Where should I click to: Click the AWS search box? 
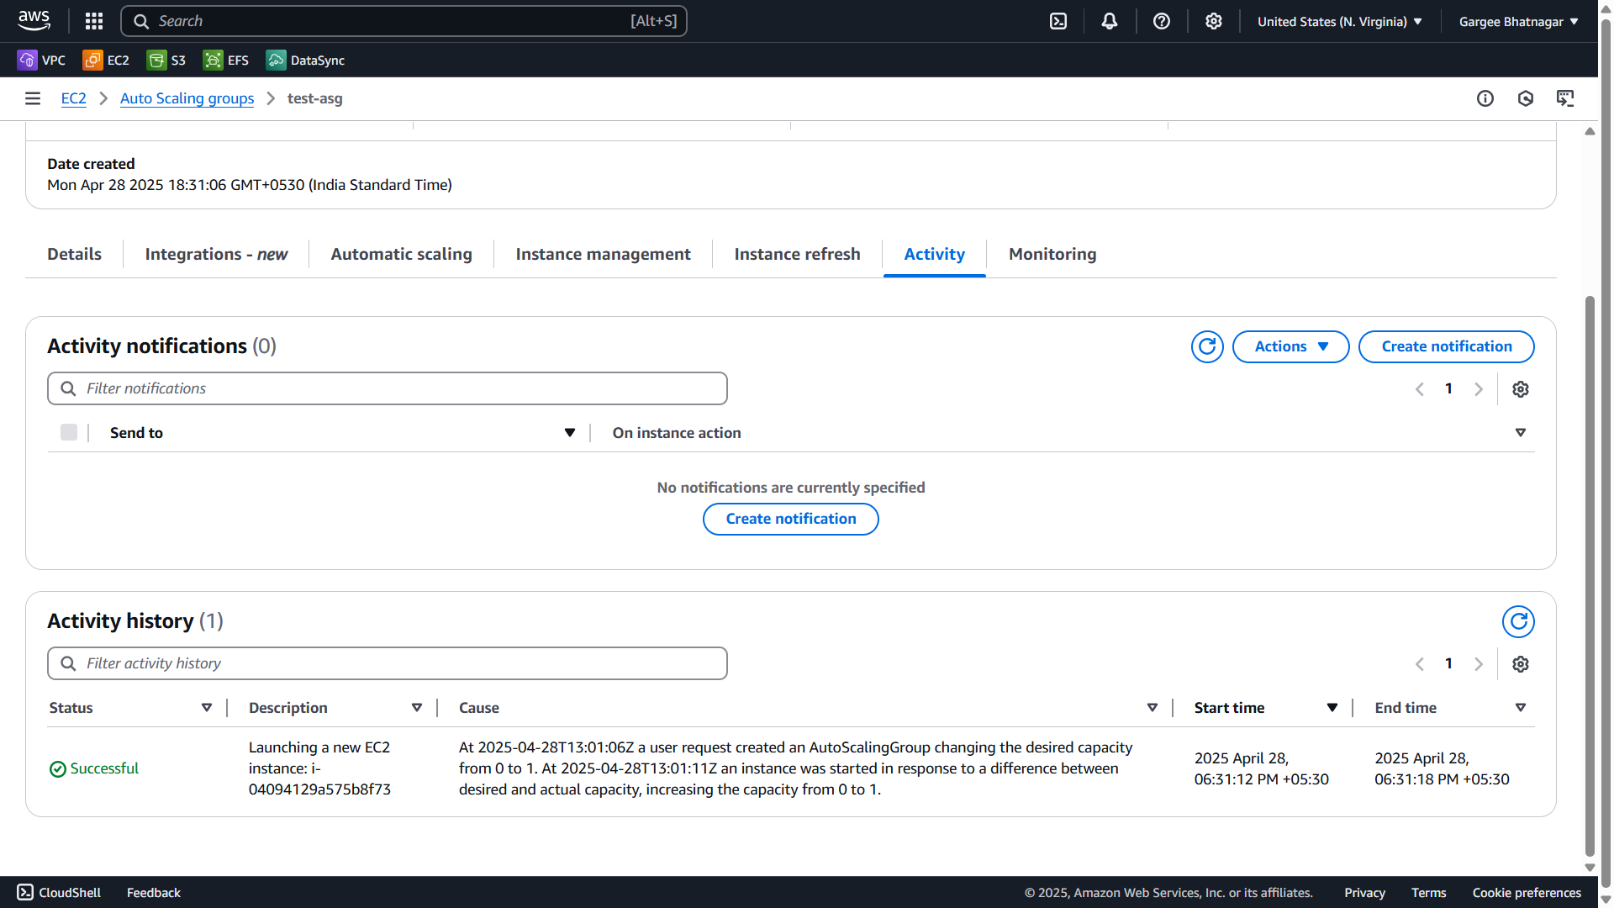tap(403, 21)
